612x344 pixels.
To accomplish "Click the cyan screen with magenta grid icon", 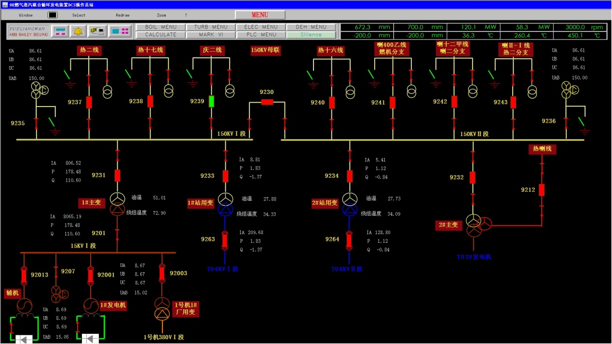I will [120, 31].
